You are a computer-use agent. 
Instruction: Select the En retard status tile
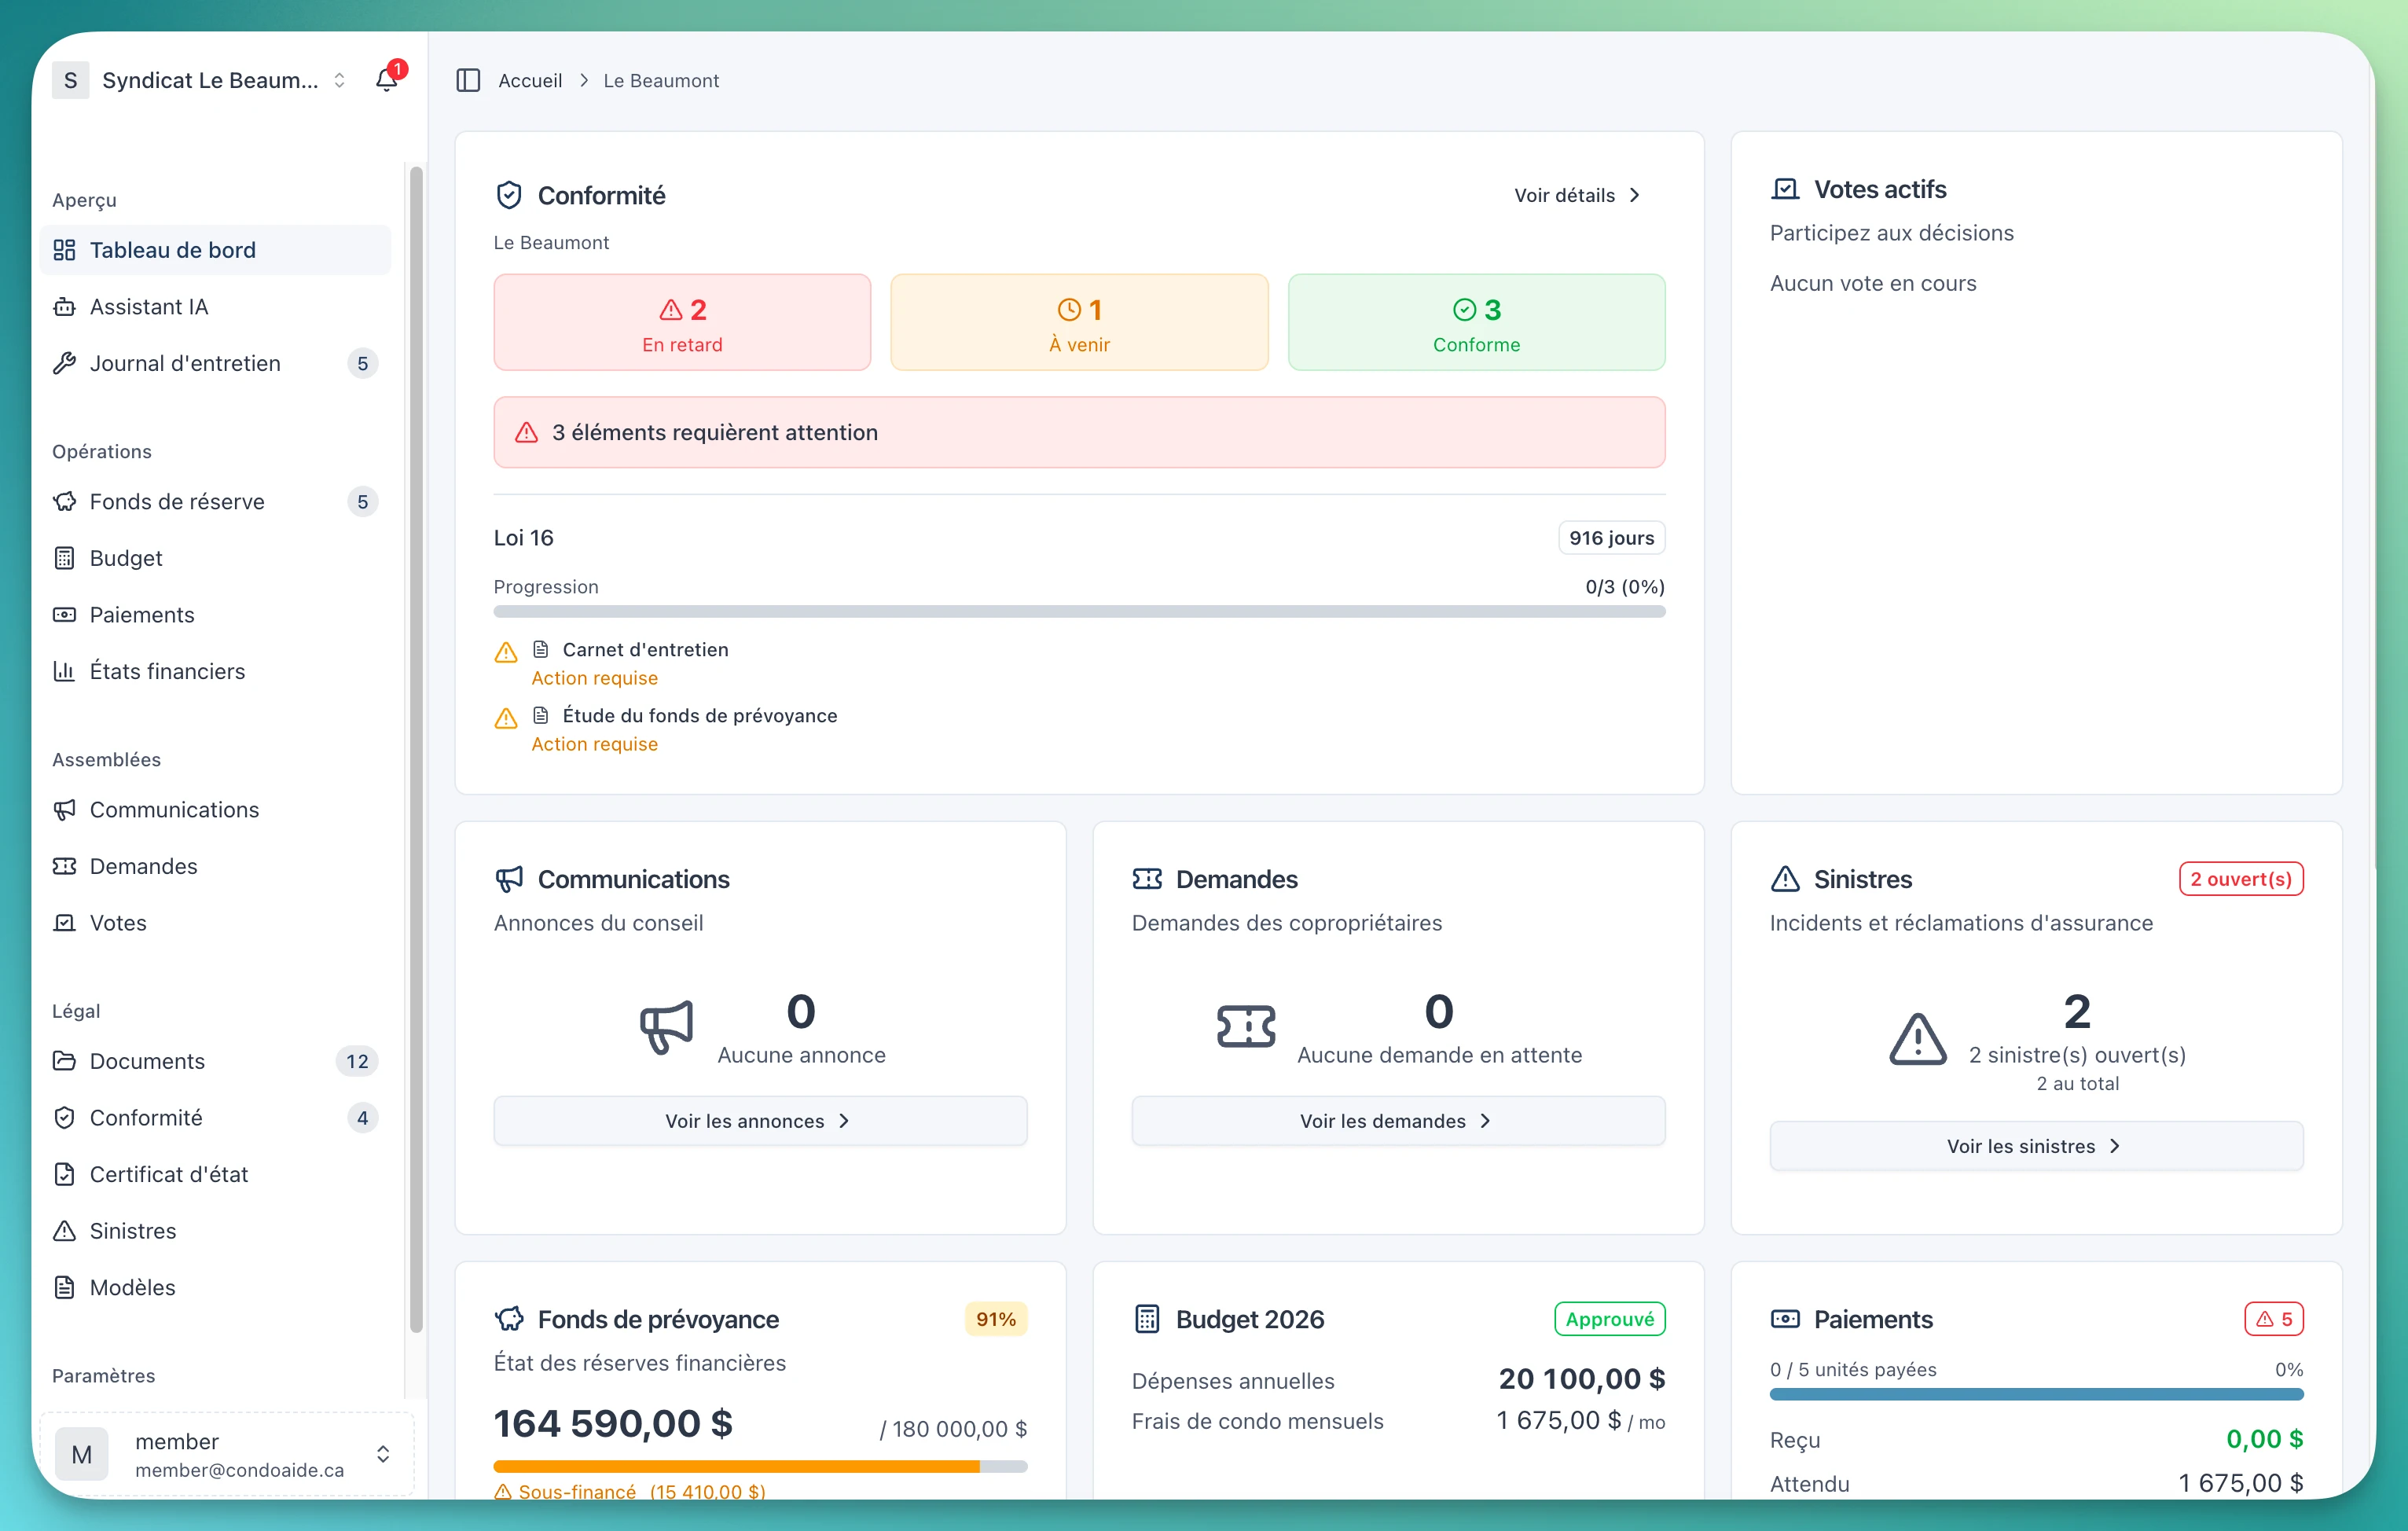pos(682,322)
